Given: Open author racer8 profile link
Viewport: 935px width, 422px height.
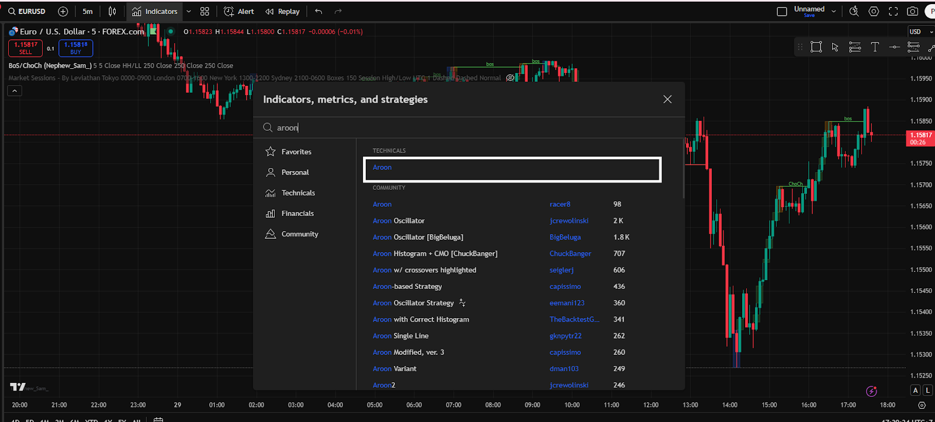Looking at the screenshot, I should click(x=560, y=204).
